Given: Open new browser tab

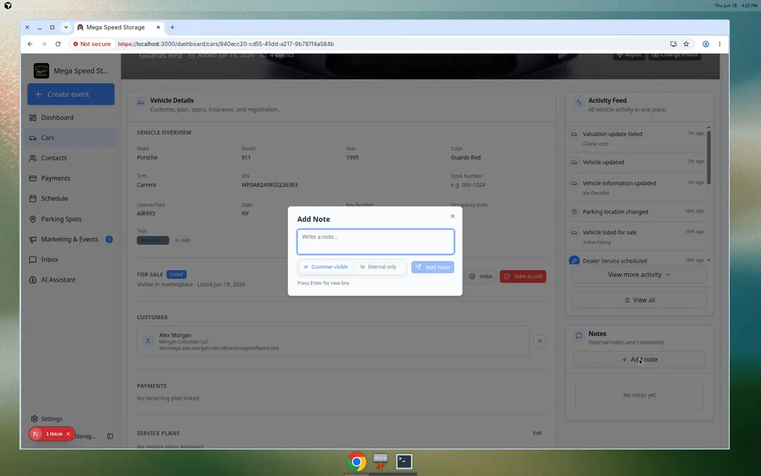Looking at the screenshot, I should [x=172, y=27].
